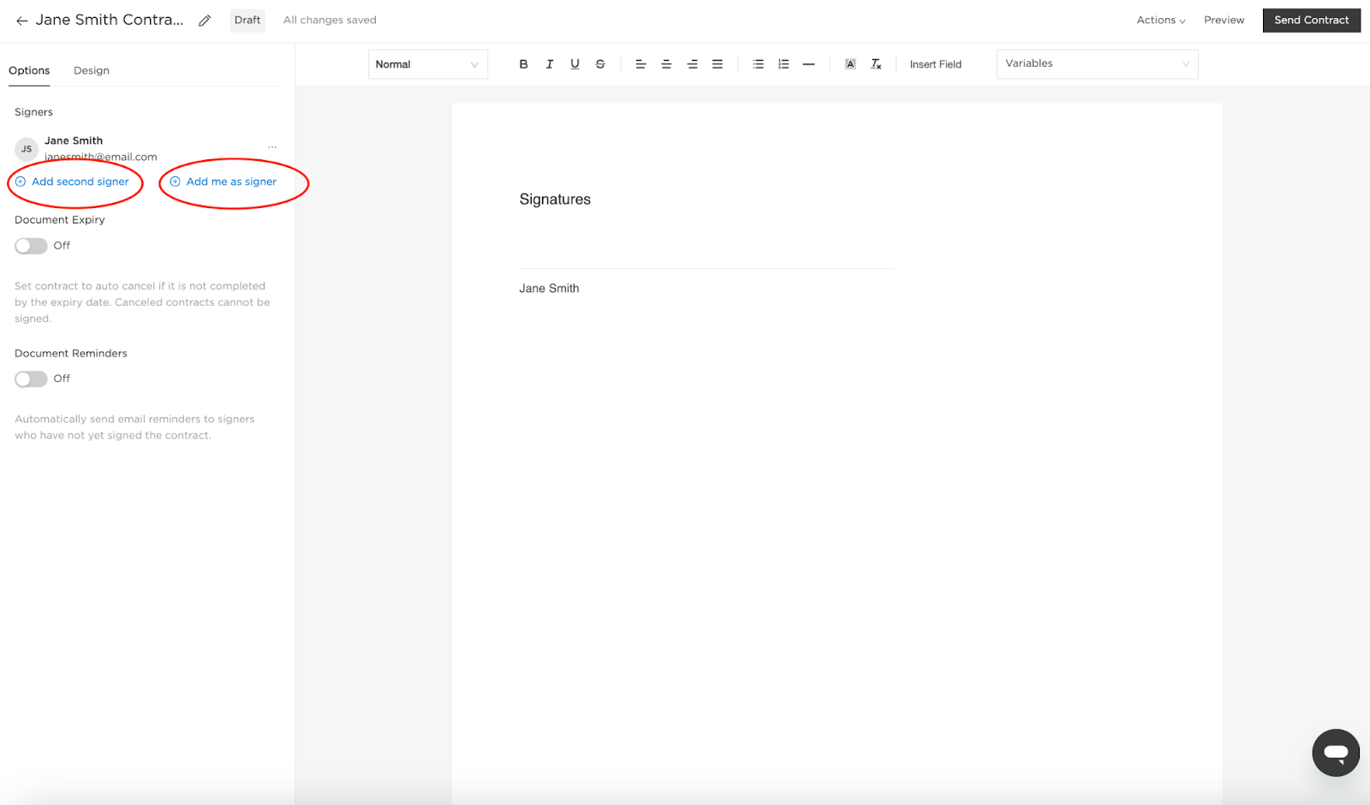Image resolution: width=1370 pixels, height=805 pixels.
Task: Open the Normal text style dropdown
Action: coord(428,64)
